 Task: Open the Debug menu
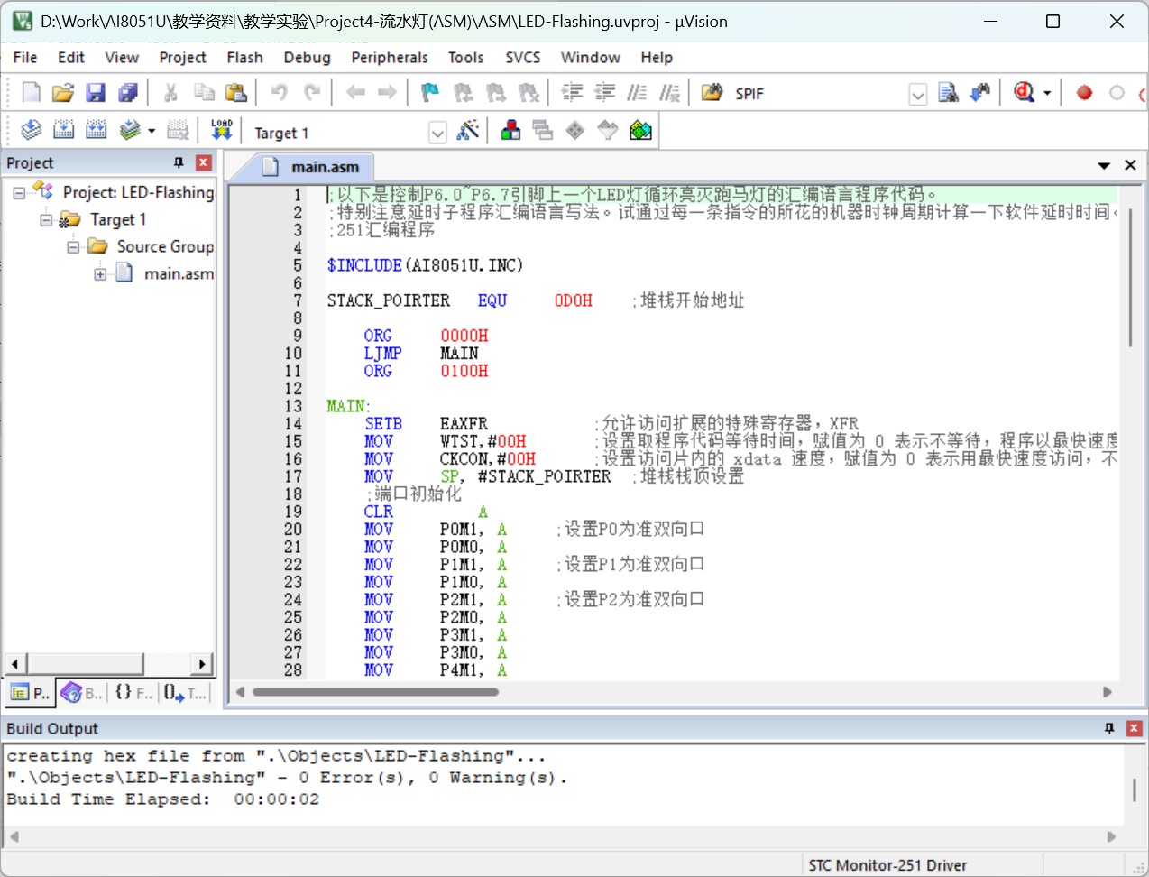[x=308, y=57]
